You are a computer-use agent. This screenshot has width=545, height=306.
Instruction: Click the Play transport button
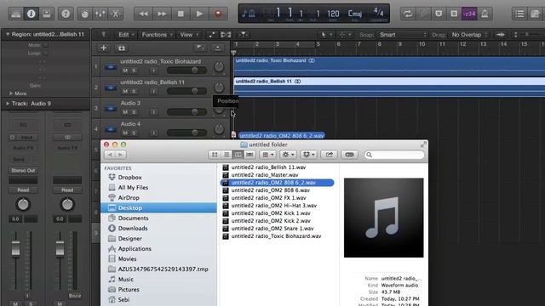[199, 14]
